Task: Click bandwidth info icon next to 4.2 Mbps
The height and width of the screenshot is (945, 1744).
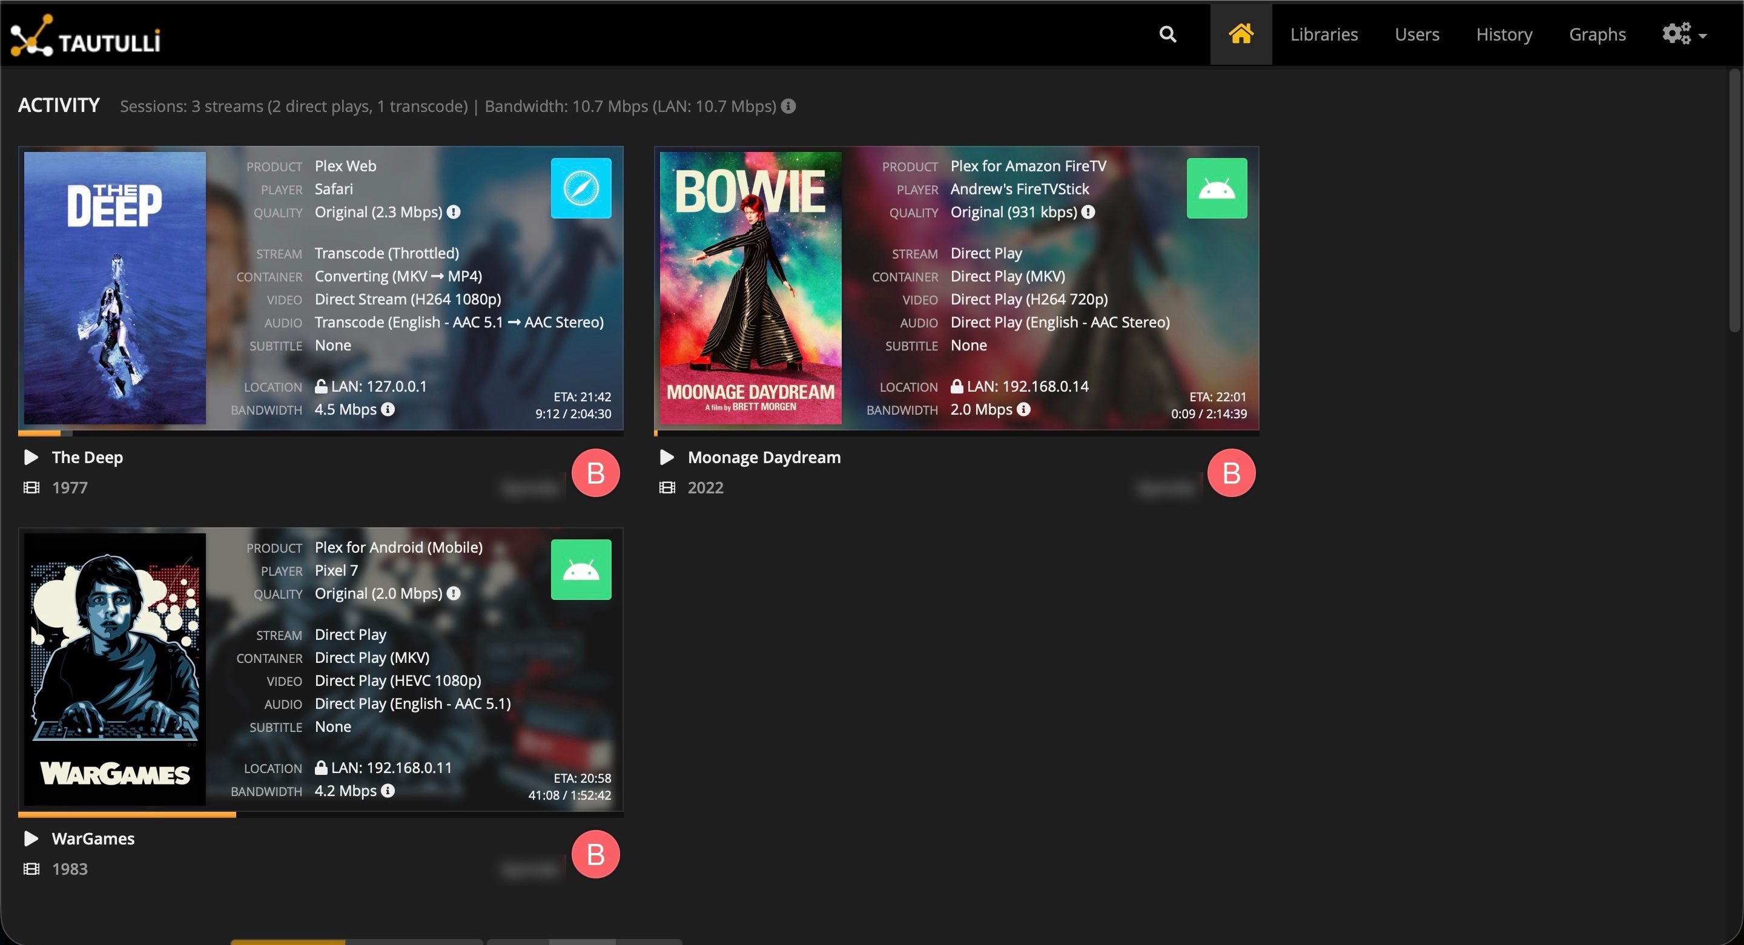Action: click(x=388, y=790)
